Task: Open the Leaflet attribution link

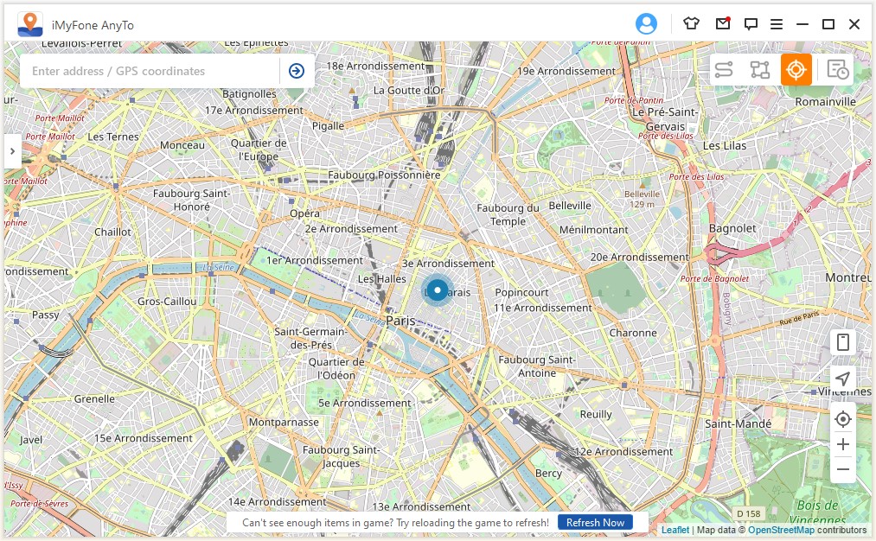Action: point(675,530)
